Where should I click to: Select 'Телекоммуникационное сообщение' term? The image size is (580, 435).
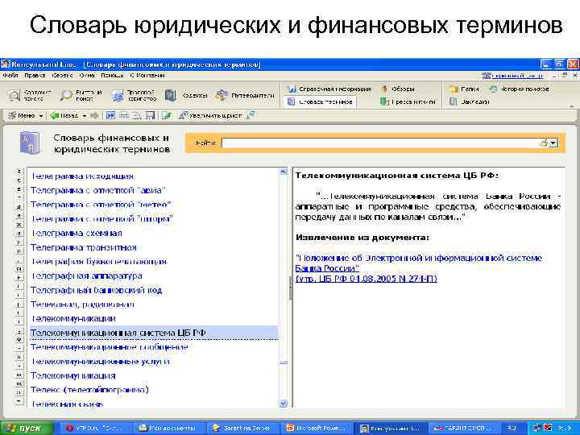109,347
